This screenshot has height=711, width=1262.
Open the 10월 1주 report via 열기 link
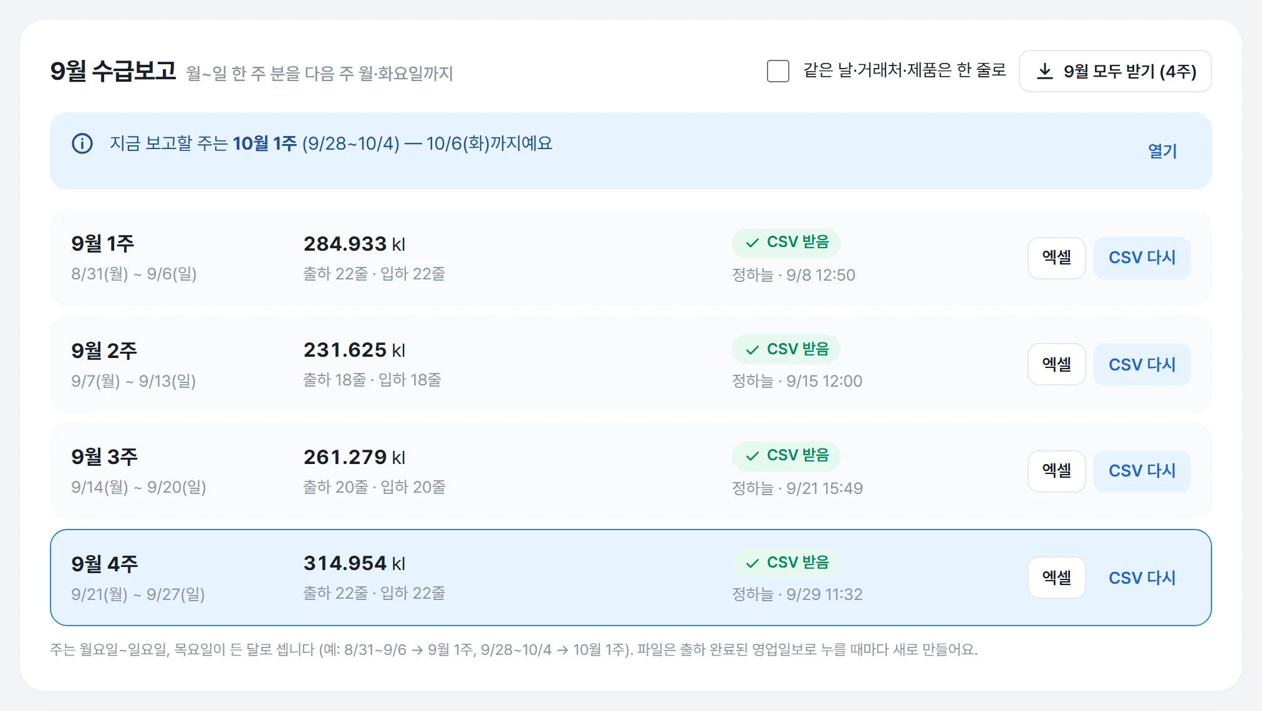click(1162, 151)
